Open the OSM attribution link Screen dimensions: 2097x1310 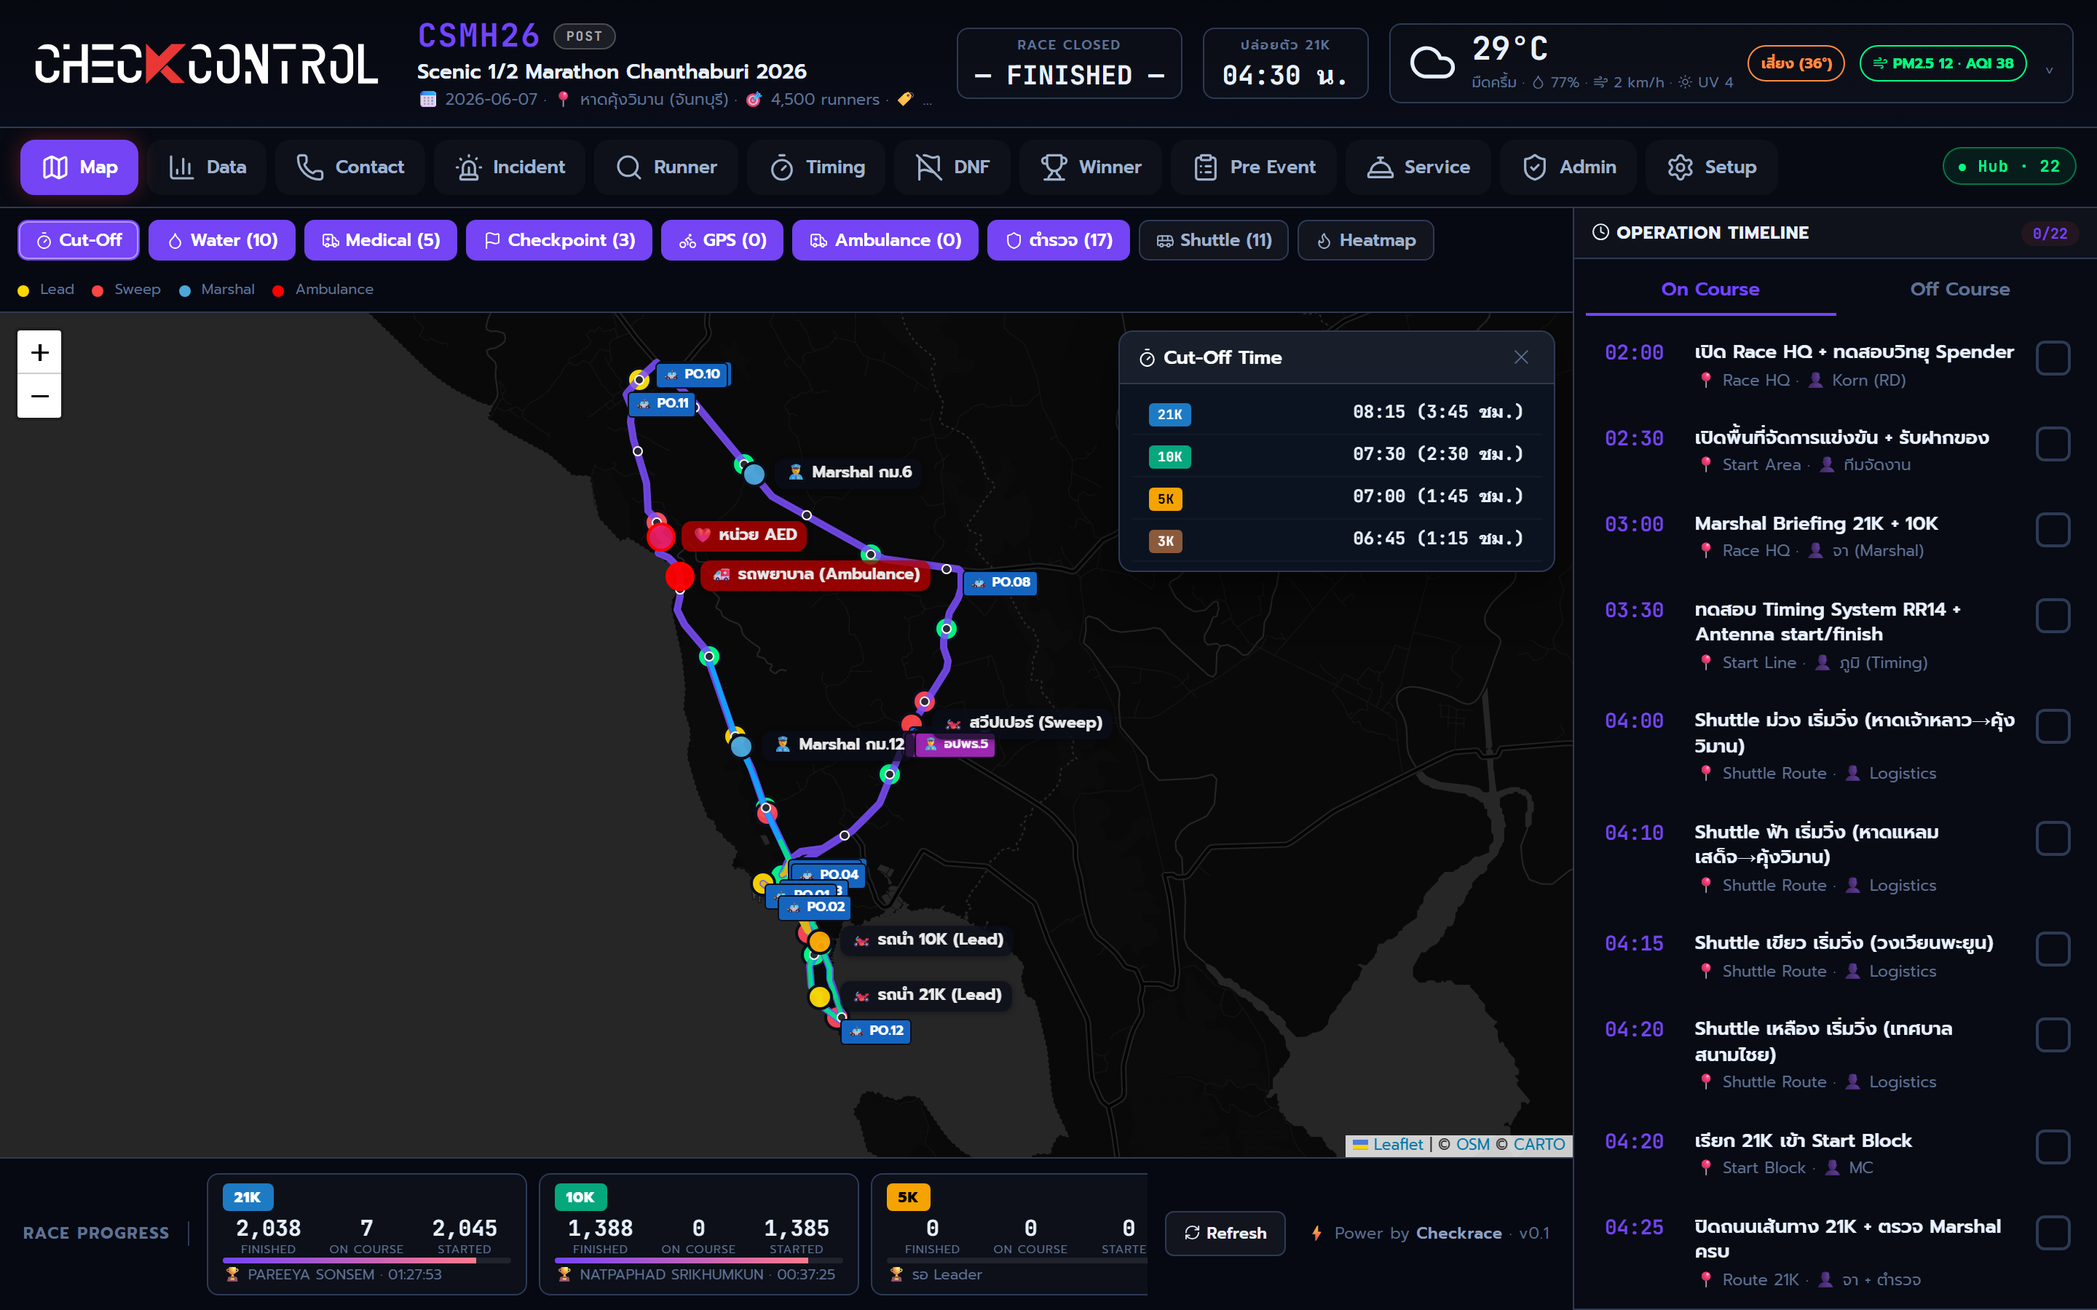pyautogui.click(x=1472, y=1145)
